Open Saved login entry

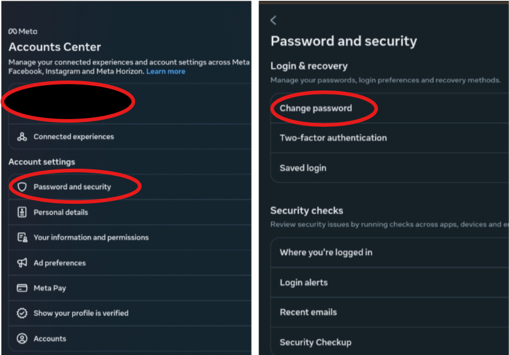click(x=390, y=168)
